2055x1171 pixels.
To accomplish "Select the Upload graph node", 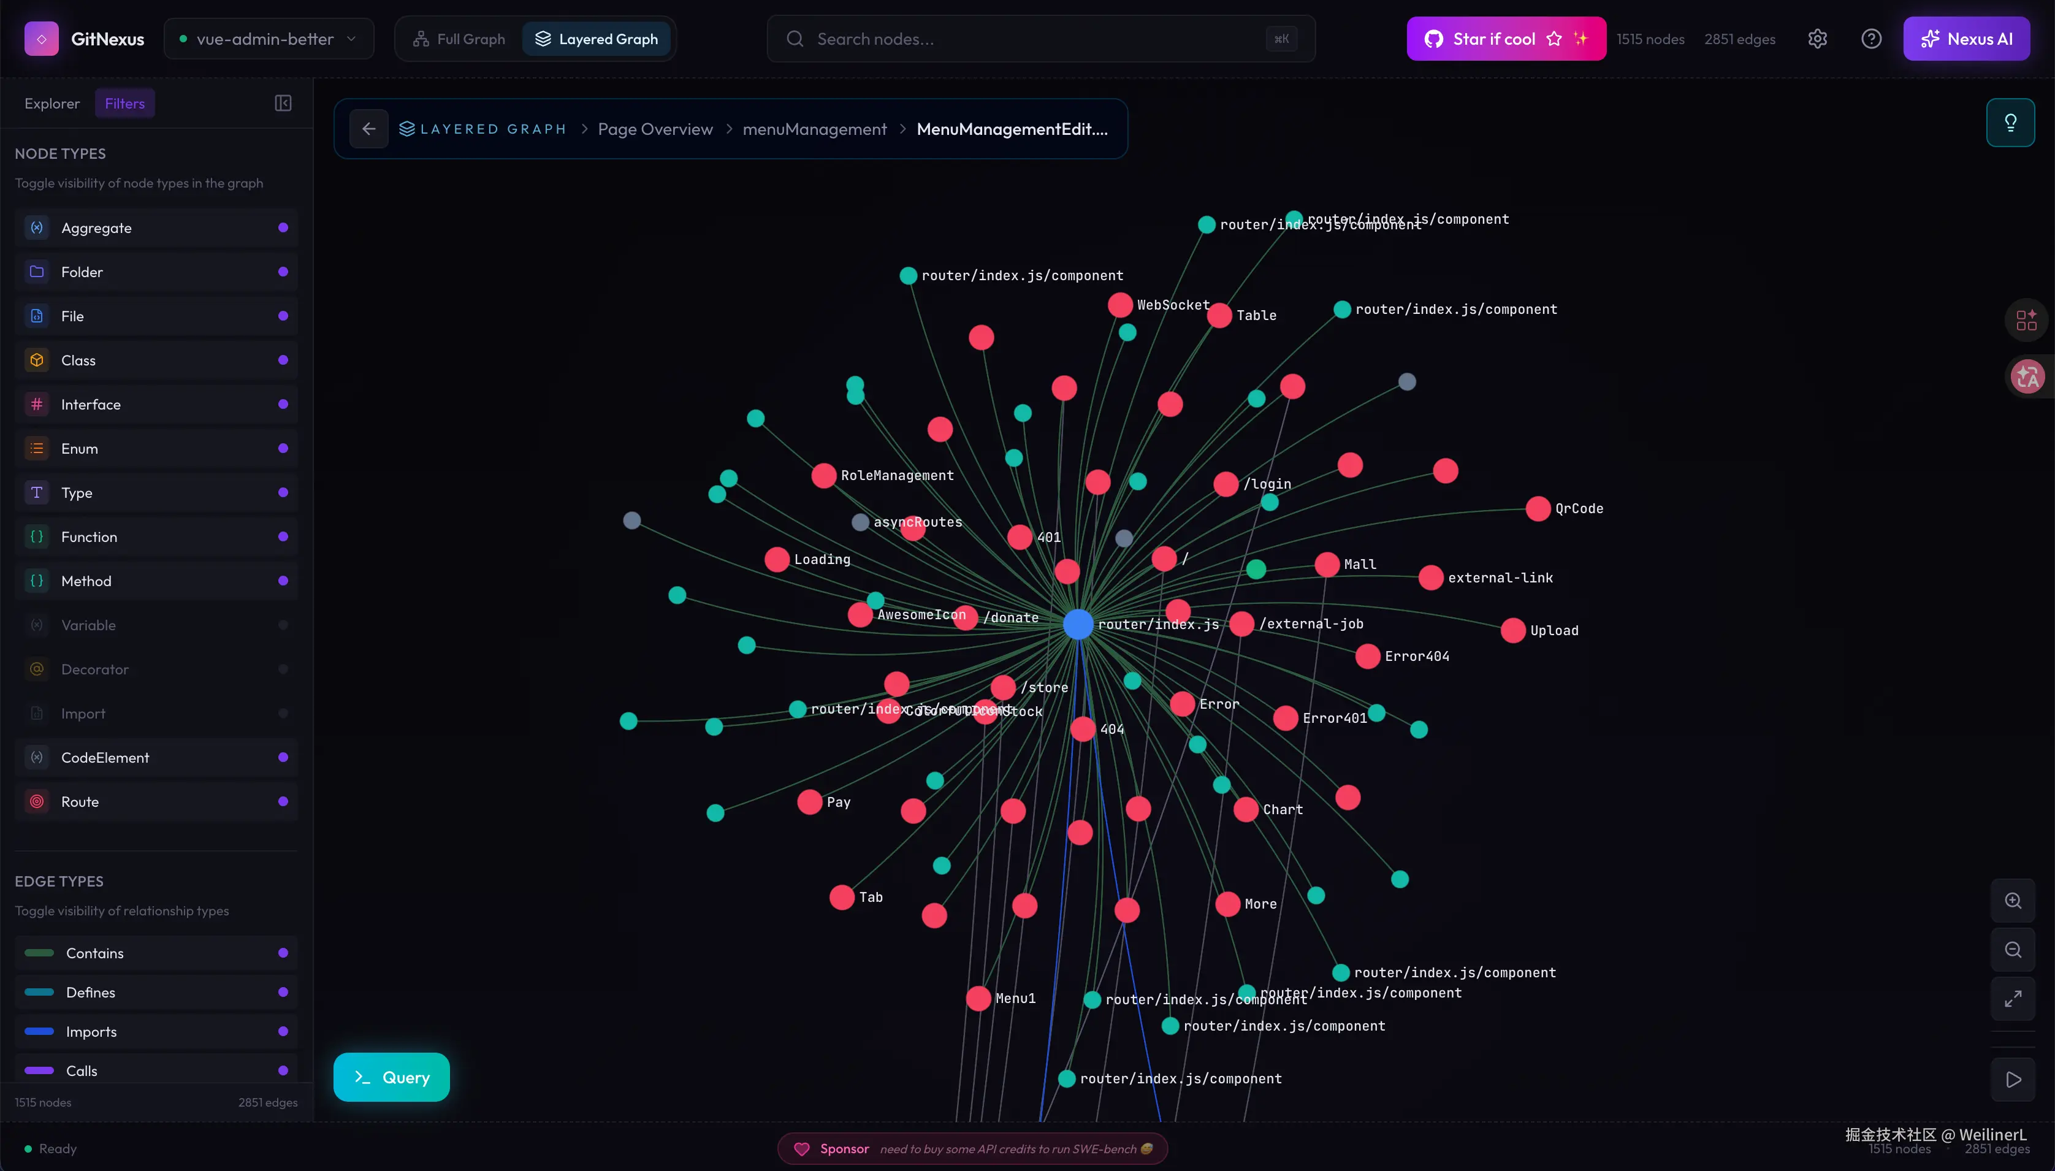I will point(1513,630).
